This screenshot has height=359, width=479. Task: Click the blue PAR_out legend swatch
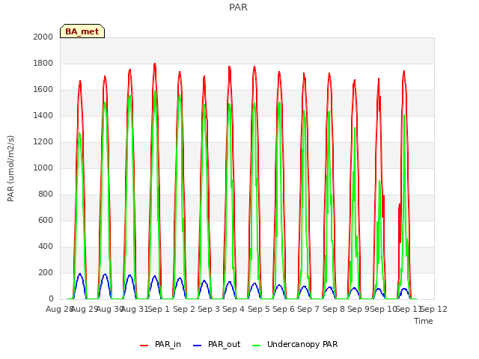click(x=198, y=346)
